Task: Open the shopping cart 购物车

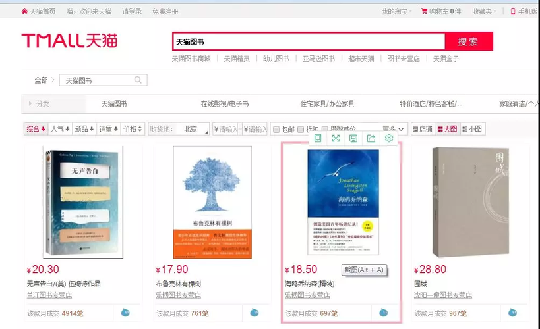Action: point(441,11)
